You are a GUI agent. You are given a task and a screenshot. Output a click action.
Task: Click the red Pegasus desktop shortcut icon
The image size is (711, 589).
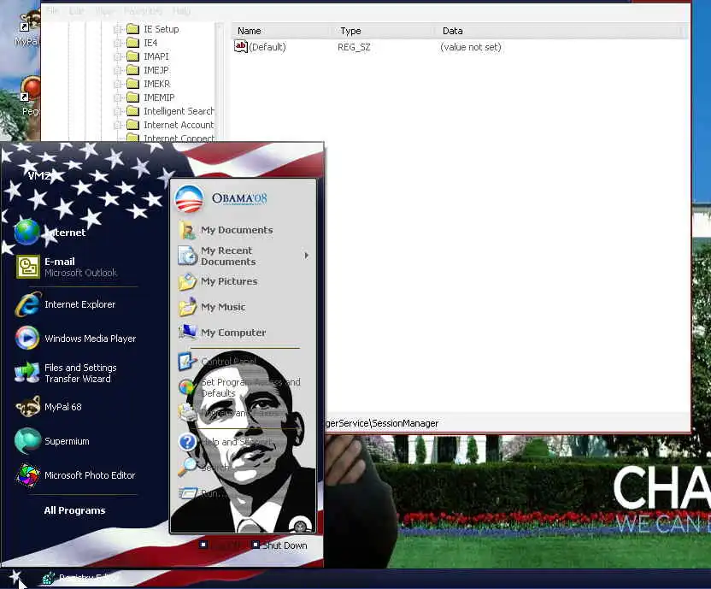coord(31,89)
